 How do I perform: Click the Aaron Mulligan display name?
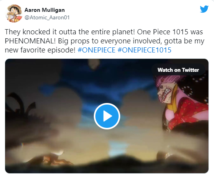pyautogui.click(x=45, y=10)
